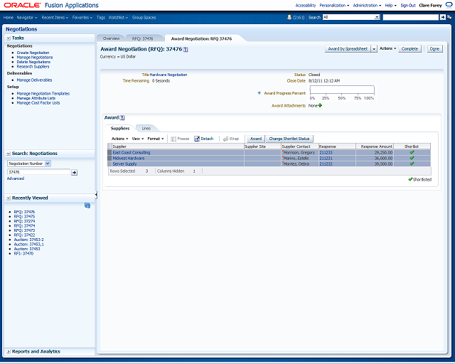Open the table View menu
The height and width of the screenshot is (364, 455).
pyautogui.click(x=138, y=139)
